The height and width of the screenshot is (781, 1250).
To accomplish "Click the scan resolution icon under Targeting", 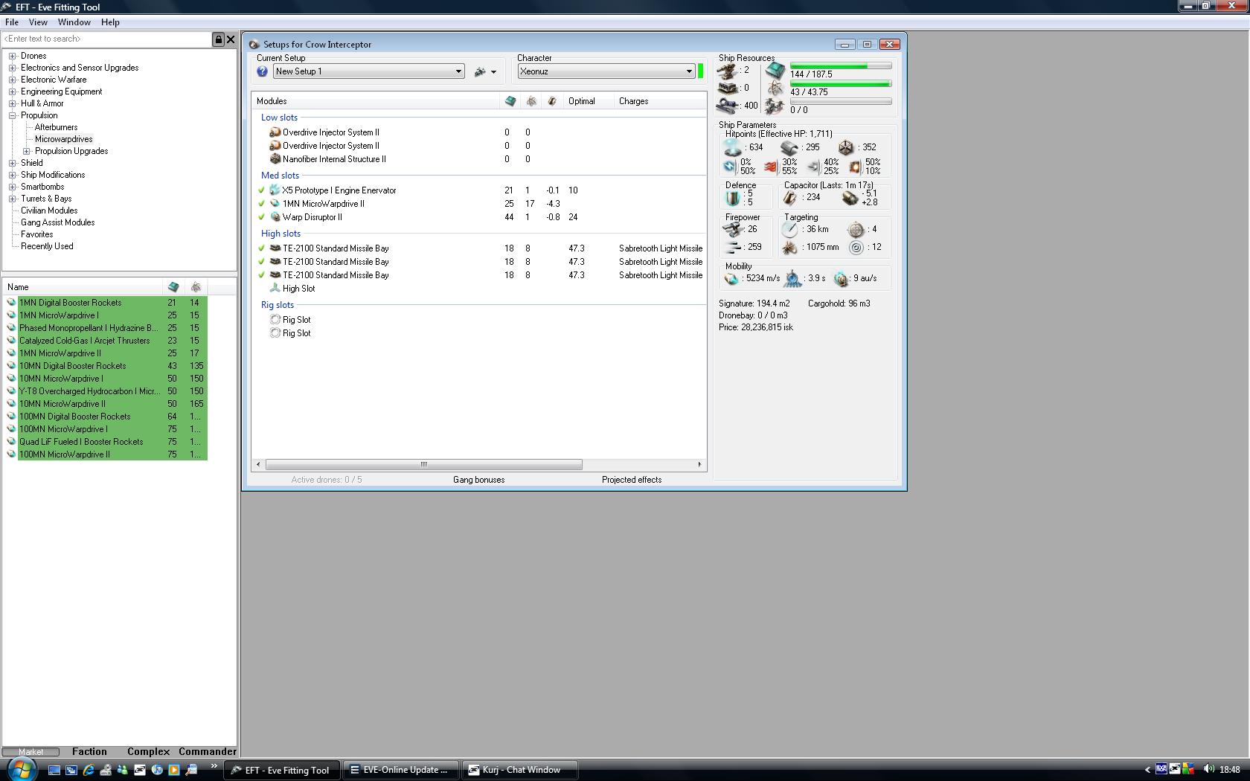I will coord(789,248).
